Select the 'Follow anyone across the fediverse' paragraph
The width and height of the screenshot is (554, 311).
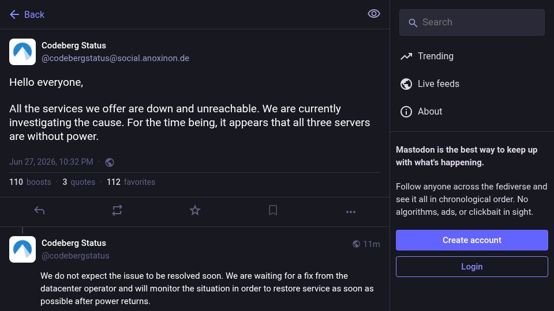(471, 199)
